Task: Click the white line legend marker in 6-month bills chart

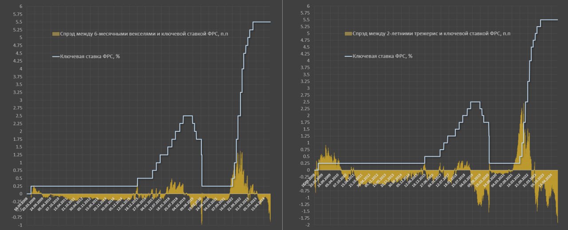Action: (55, 56)
